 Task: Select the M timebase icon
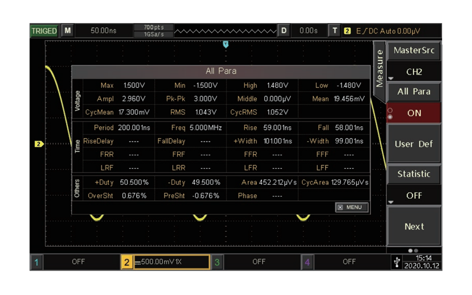68,31
